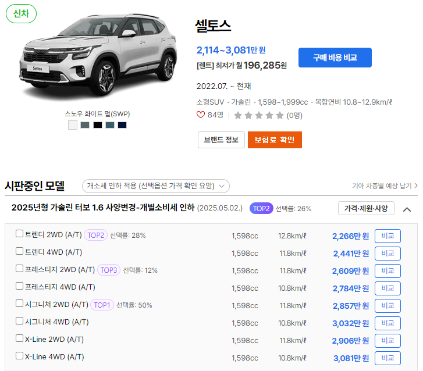The image size is (423, 371).
Task: Select the teal-gray fourth color swatch
Action: tap(110, 125)
